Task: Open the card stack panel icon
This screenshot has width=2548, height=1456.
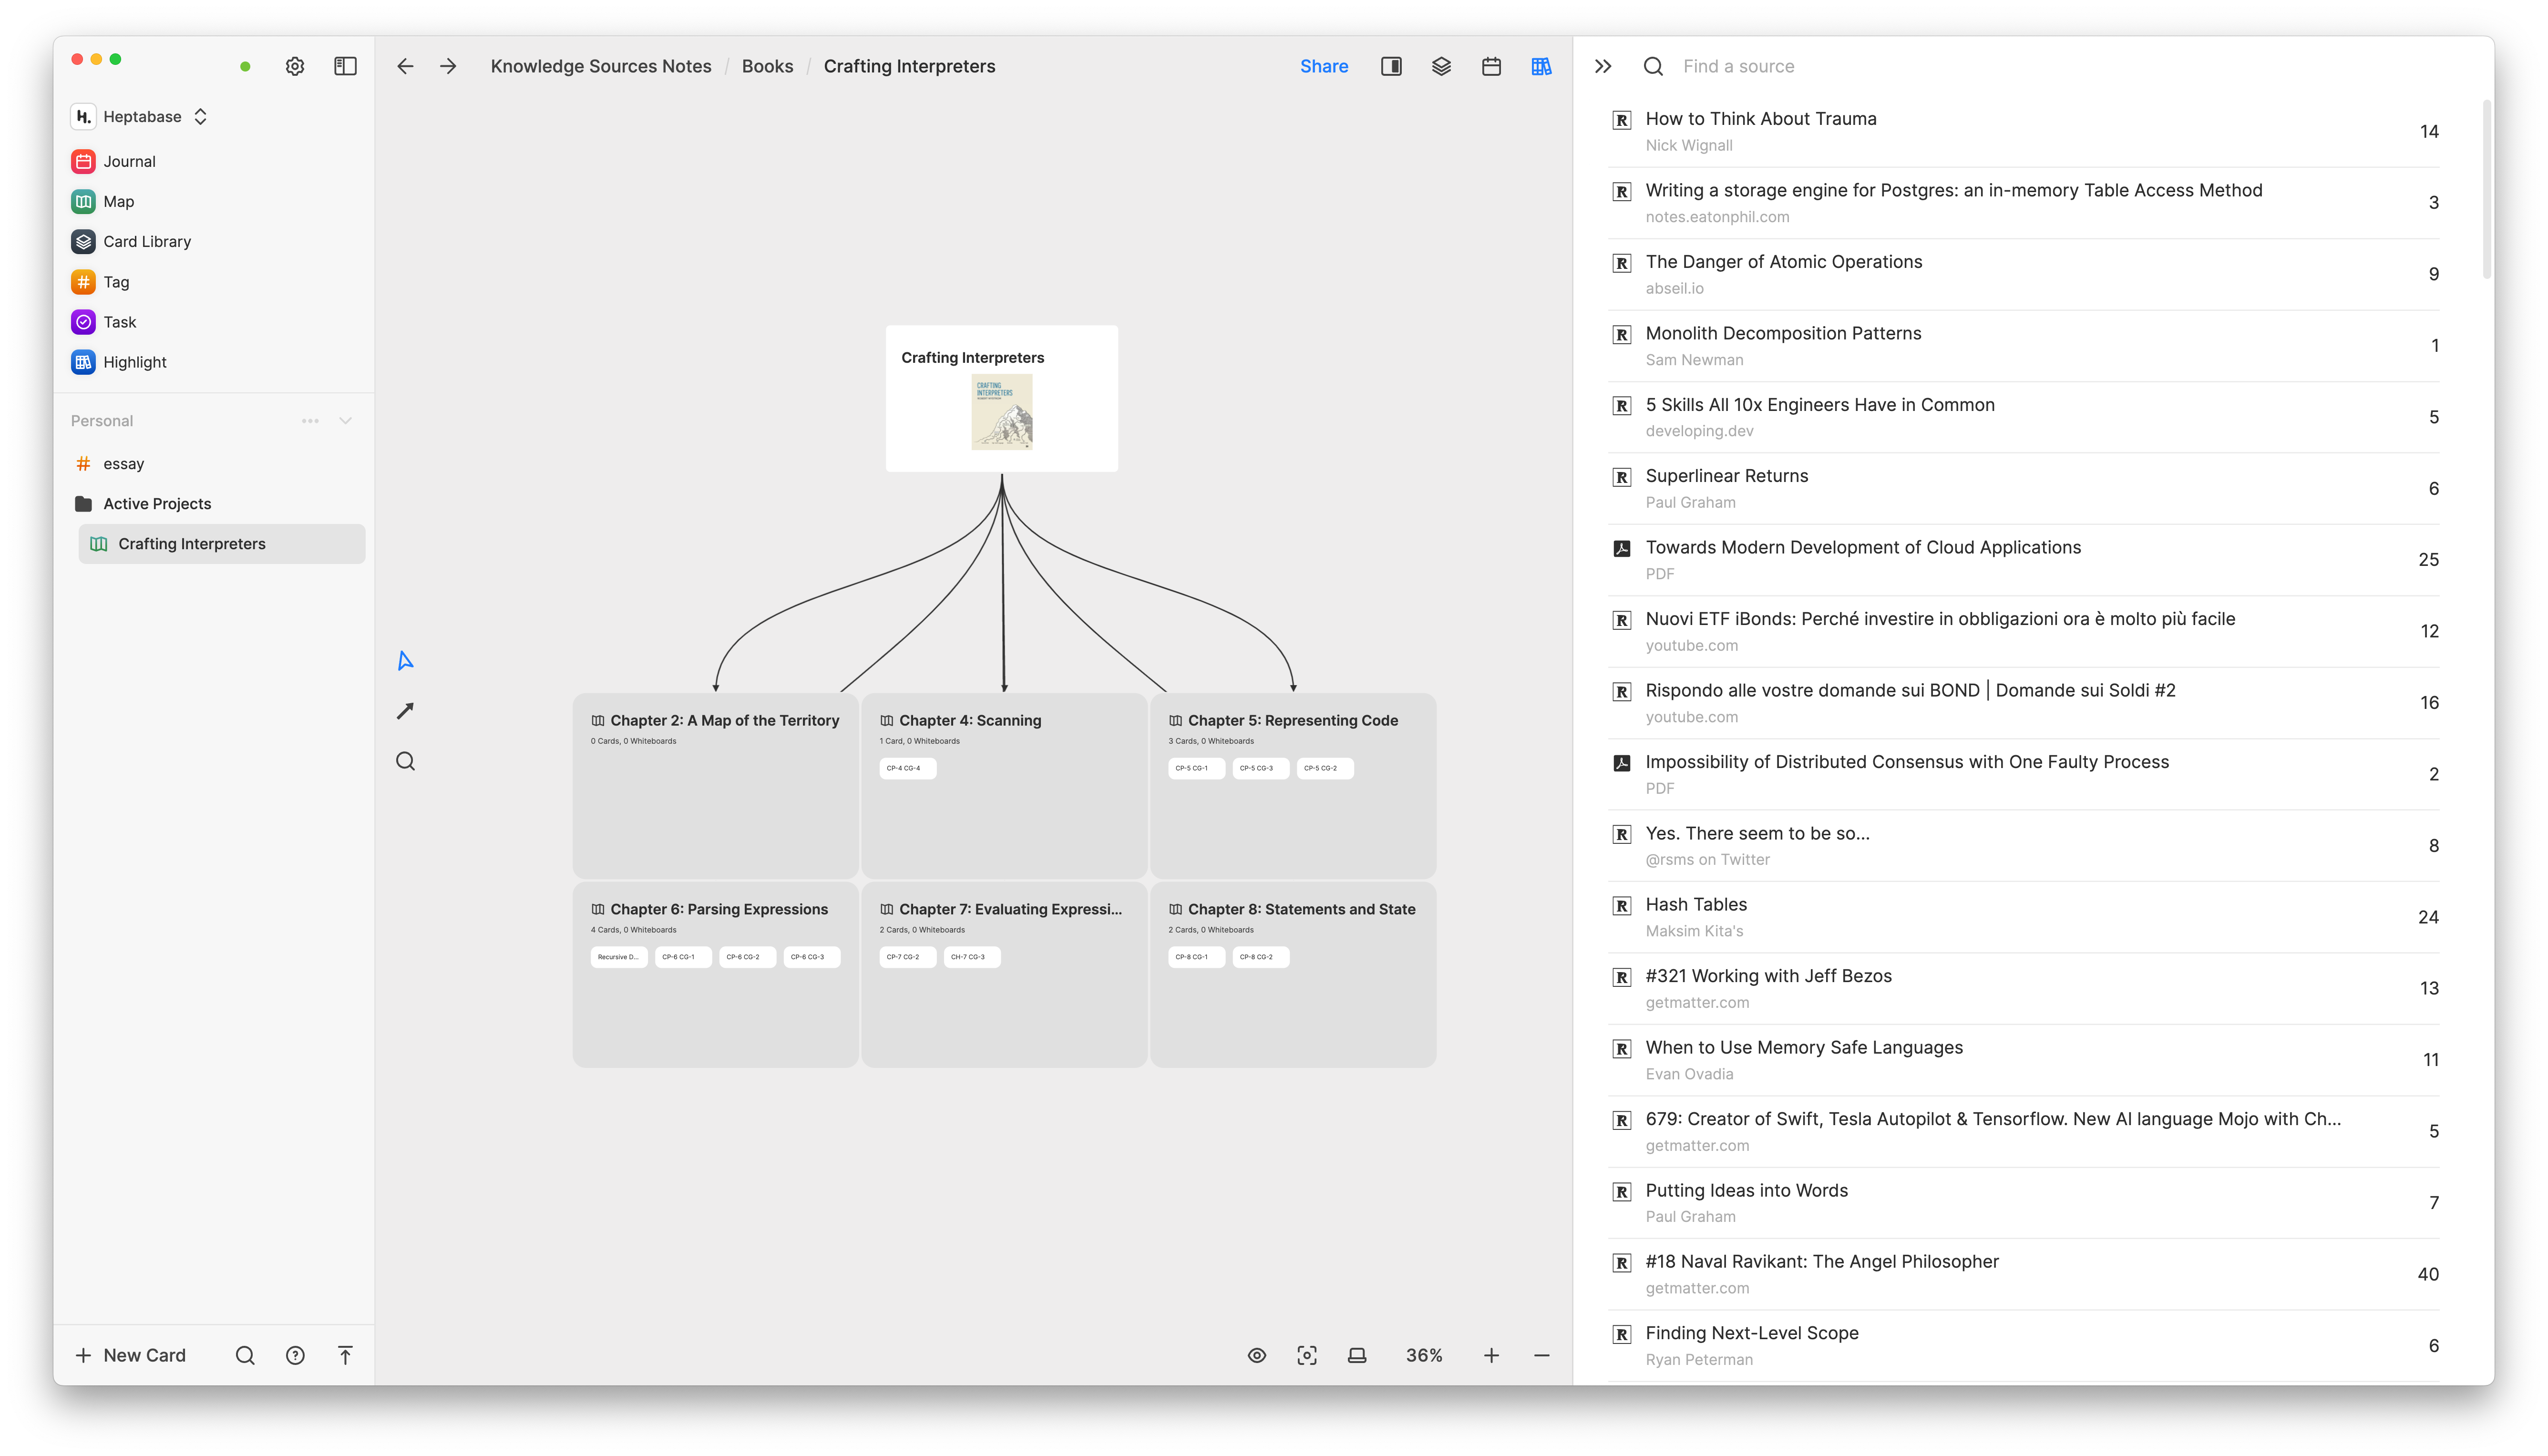Action: (x=1441, y=66)
